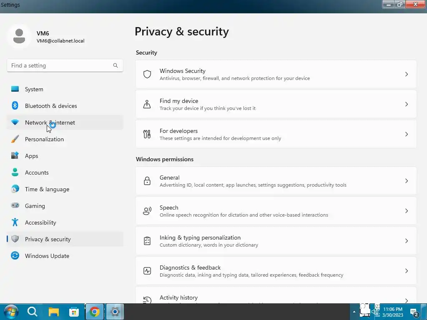Go to Personalization category

click(x=65, y=139)
